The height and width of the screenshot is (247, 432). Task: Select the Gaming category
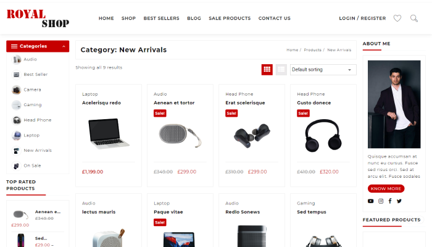(33, 105)
